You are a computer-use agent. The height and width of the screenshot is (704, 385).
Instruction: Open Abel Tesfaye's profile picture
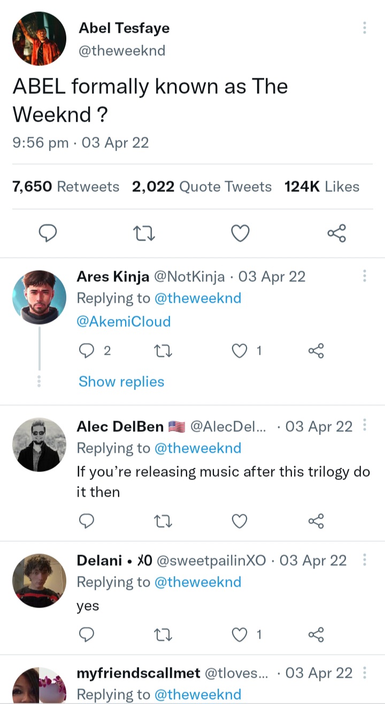coord(39,39)
